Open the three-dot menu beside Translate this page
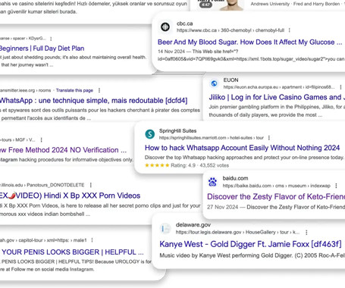Image resolution: width=345 pixels, height=288 pixels. click(99, 90)
